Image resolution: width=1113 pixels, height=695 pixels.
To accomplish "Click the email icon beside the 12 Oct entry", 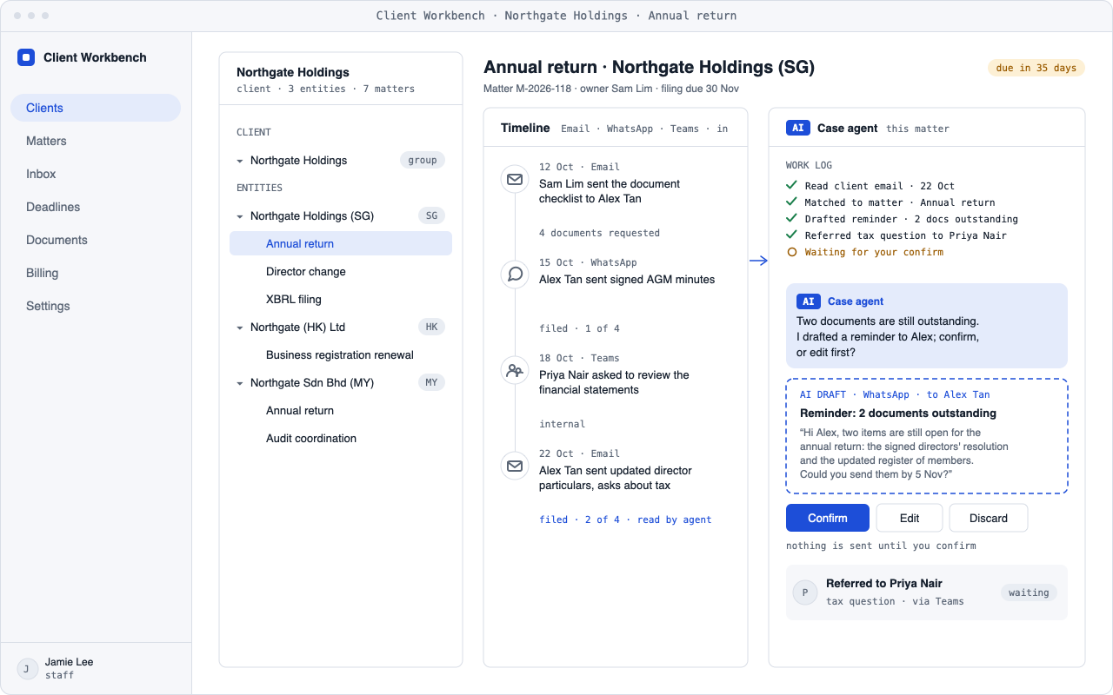I will (x=515, y=179).
